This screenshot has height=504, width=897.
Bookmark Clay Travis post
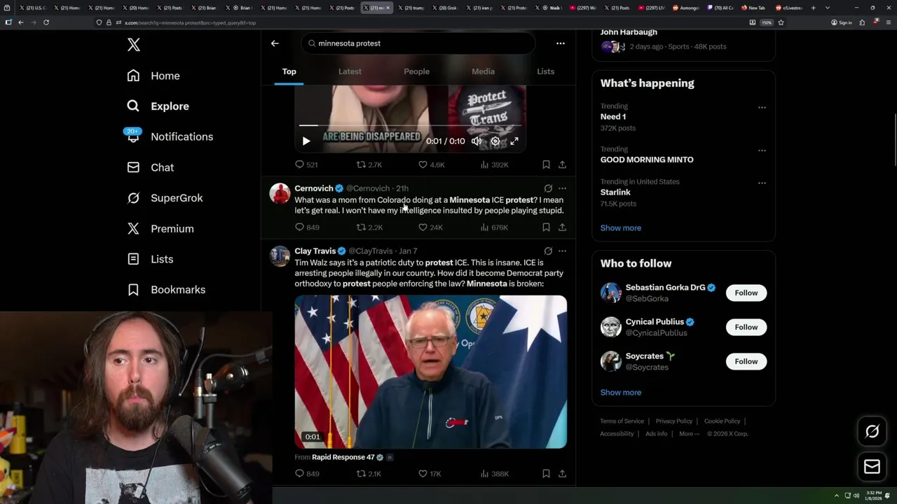pos(546,474)
